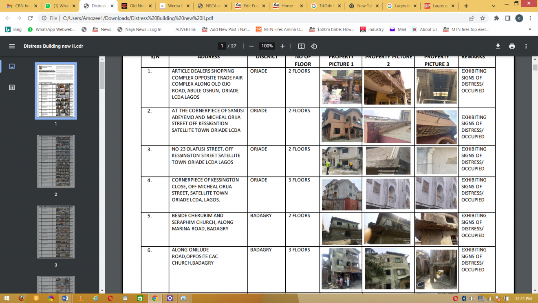Image resolution: width=538 pixels, height=303 pixels.
Task: Show the thumbnails view in sidebar
Action: point(12,66)
